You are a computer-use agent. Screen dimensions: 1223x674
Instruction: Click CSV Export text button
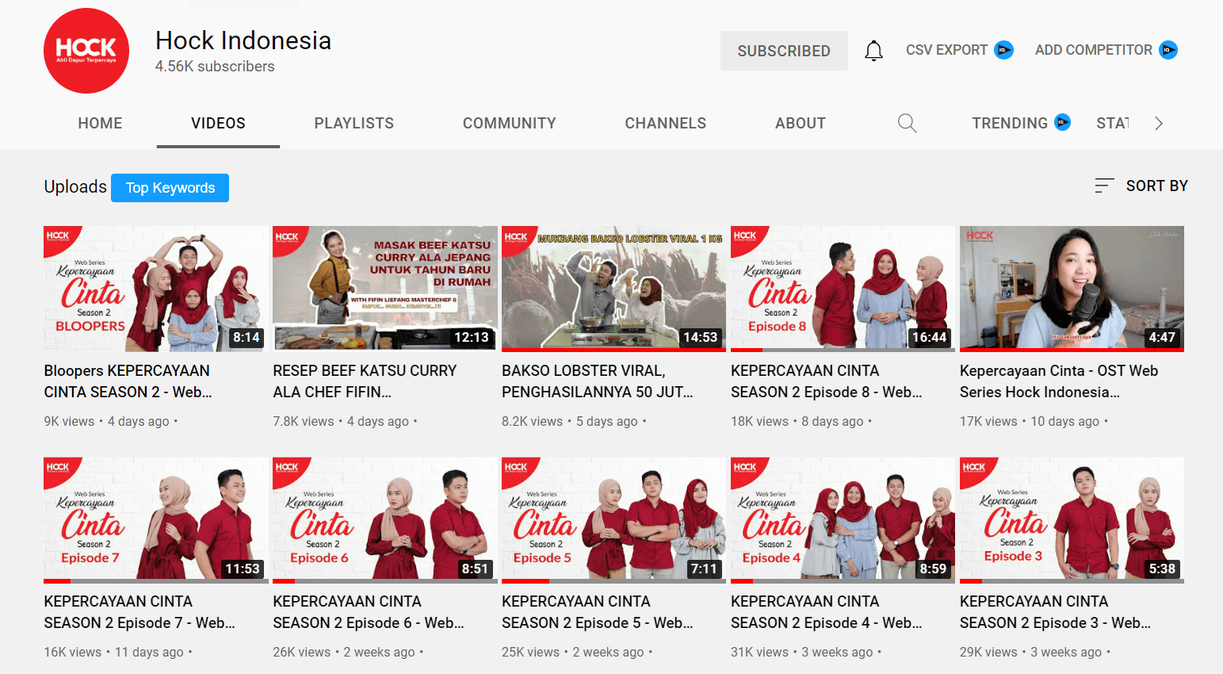click(x=946, y=50)
